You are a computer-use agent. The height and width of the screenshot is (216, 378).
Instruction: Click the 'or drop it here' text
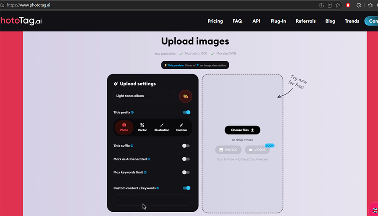coord(242,140)
